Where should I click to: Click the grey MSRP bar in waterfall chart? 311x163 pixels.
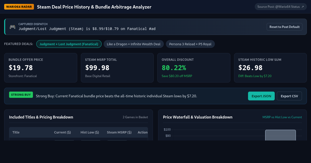pos(280,135)
